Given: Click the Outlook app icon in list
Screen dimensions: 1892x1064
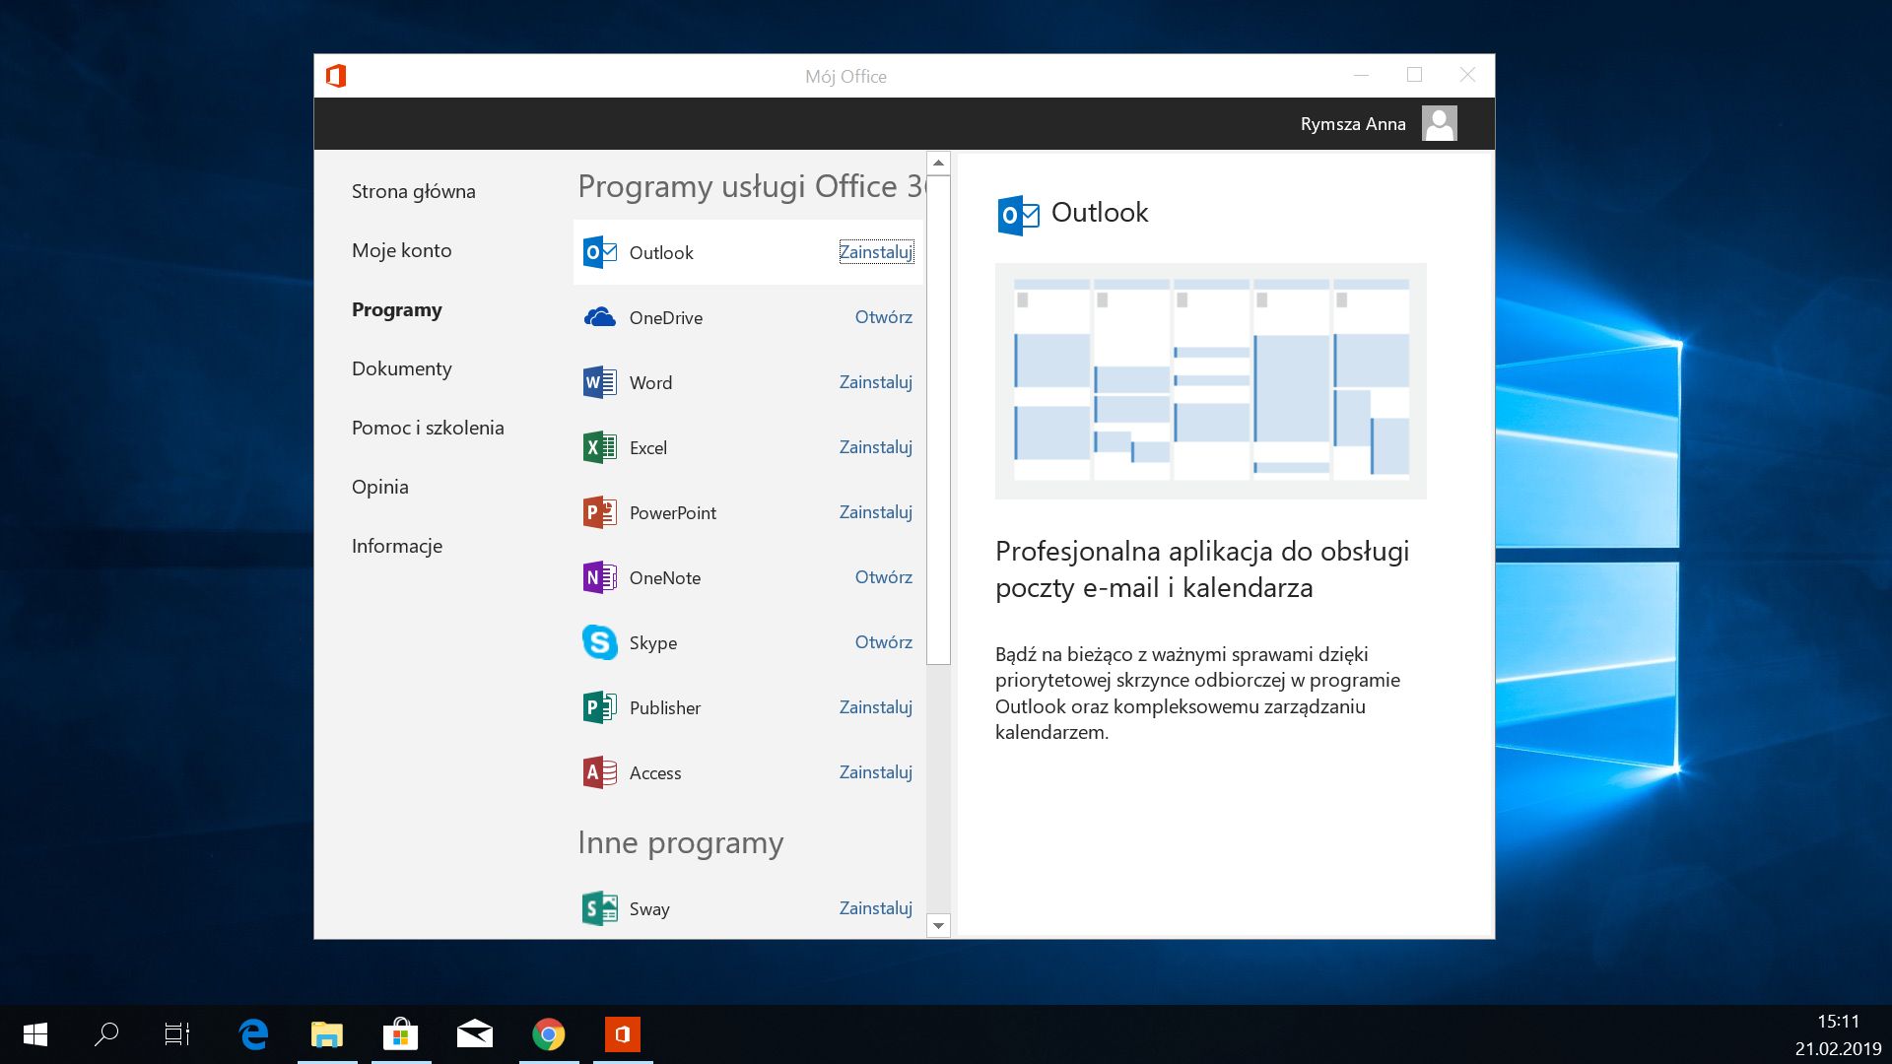Looking at the screenshot, I should click(599, 252).
